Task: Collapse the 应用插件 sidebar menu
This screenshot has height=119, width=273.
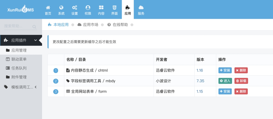Action: pyautogui.click(x=21, y=40)
